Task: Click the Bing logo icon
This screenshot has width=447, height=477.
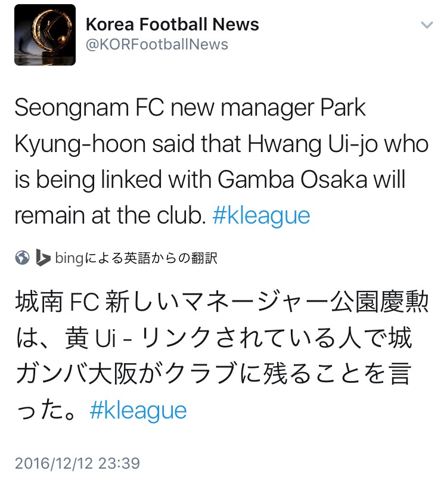Action: point(42,258)
